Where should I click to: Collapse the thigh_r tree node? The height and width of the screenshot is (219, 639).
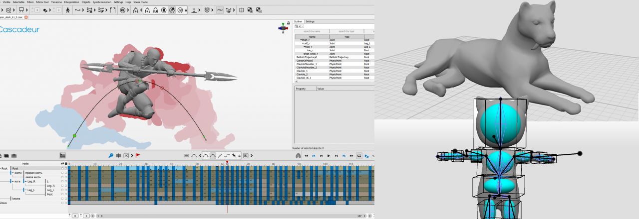click(x=301, y=40)
